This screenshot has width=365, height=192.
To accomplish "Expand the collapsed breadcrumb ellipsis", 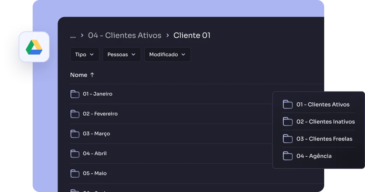I will [x=73, y=35].
